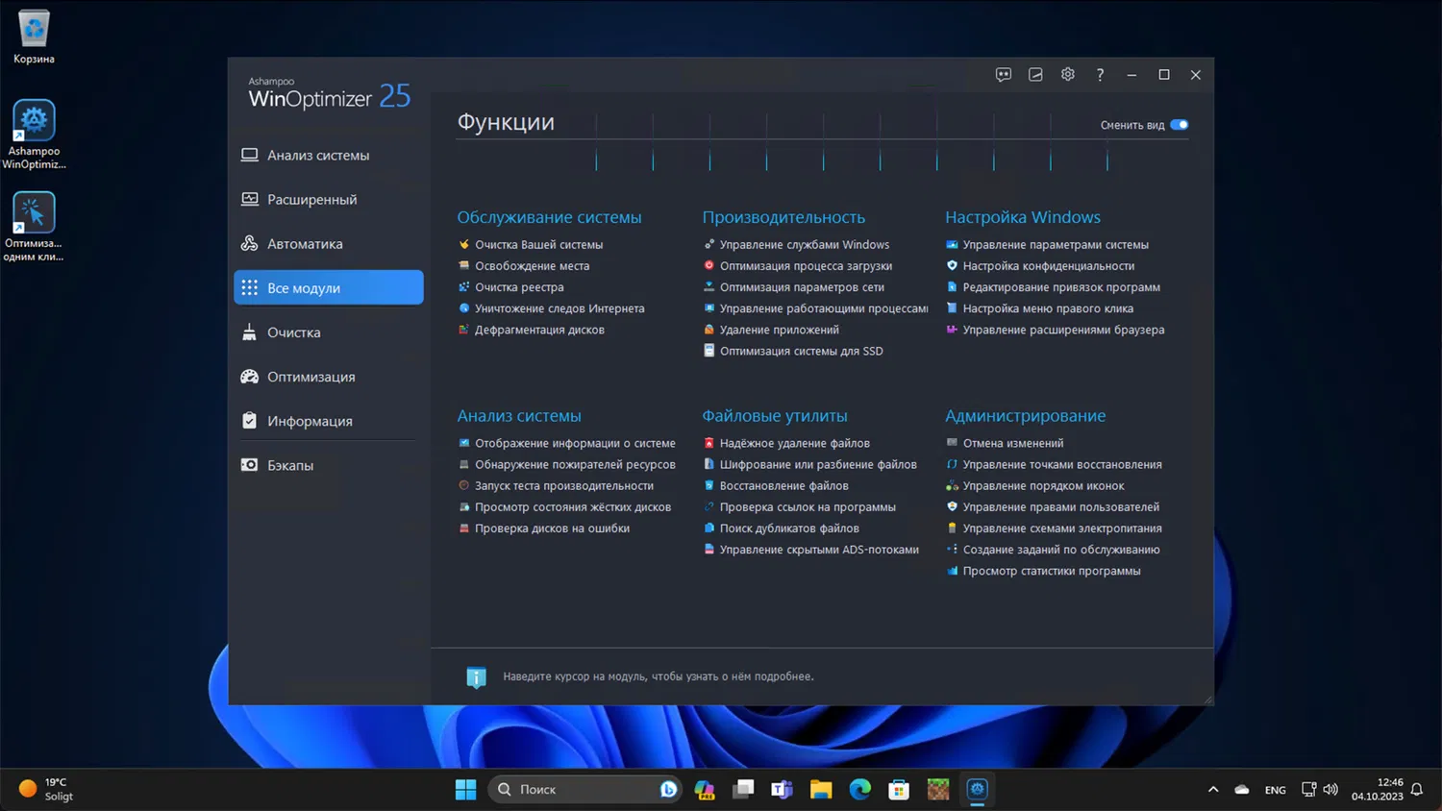Click the 'Удаление приложений' module icon

pyautogui.click(x=709, y=330)
